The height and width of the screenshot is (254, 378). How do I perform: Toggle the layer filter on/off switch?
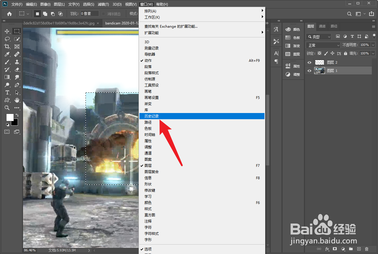pos(374,36)
